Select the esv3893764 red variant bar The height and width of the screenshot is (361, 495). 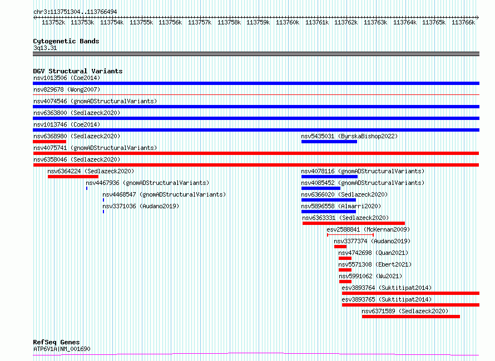click(x=410, y=294)
